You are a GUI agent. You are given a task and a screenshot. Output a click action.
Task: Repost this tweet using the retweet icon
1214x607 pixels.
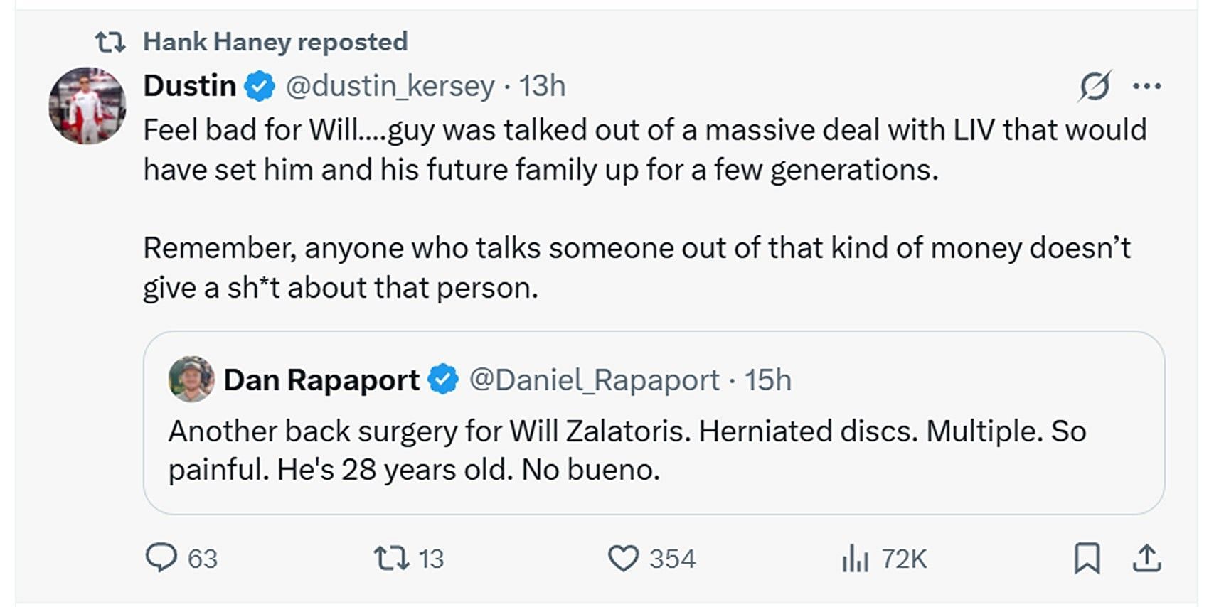(x=392, y=558)
